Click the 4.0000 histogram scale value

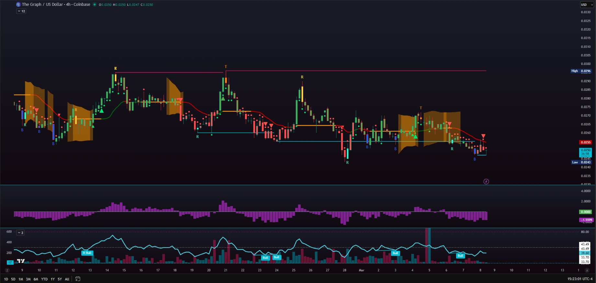tap(586, 191)
